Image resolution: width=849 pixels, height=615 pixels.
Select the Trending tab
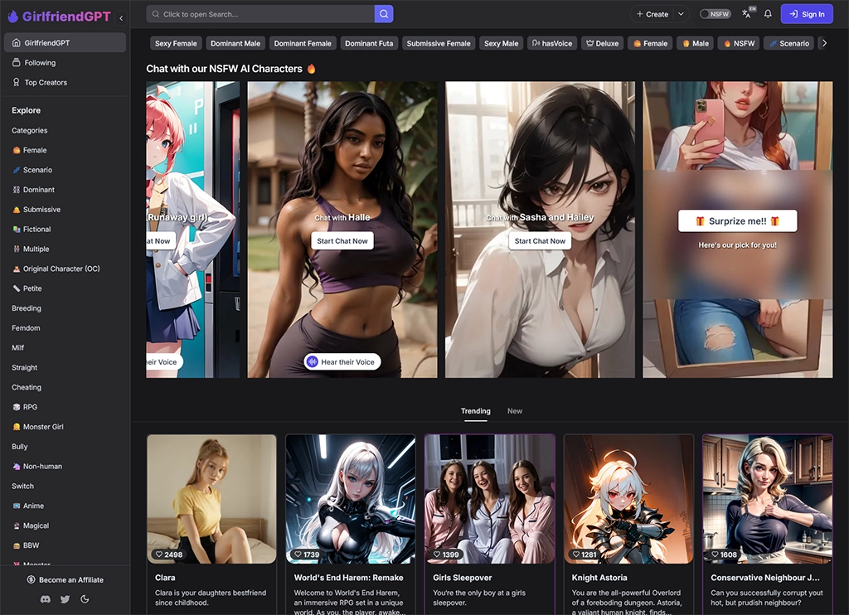475,411
